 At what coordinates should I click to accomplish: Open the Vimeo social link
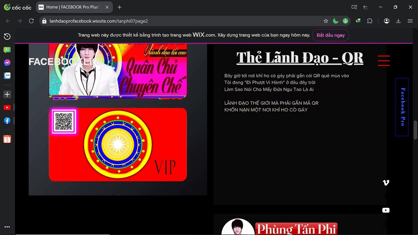(x=386, y=183)
